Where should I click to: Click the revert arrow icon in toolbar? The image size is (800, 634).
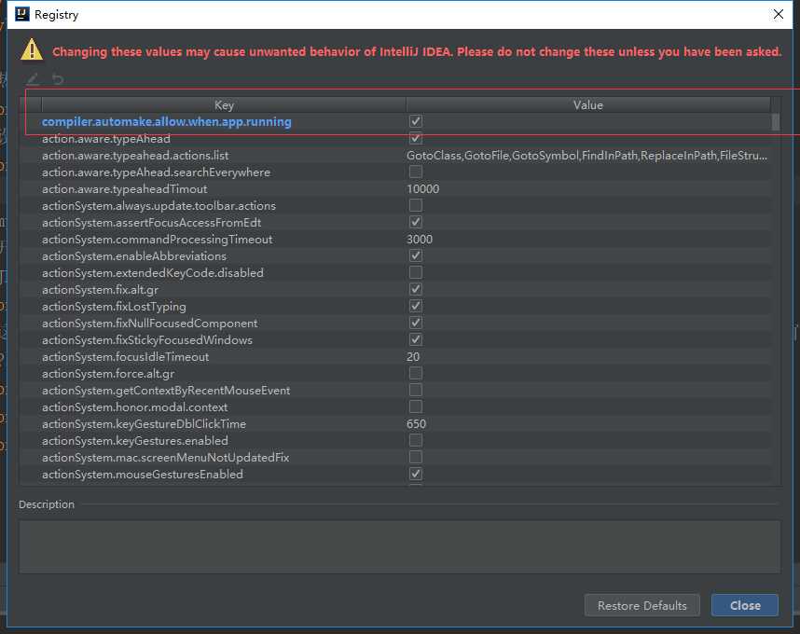tap(58, 79)
